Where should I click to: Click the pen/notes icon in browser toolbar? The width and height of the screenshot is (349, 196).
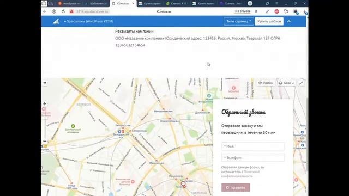click(x=267, y=11)
